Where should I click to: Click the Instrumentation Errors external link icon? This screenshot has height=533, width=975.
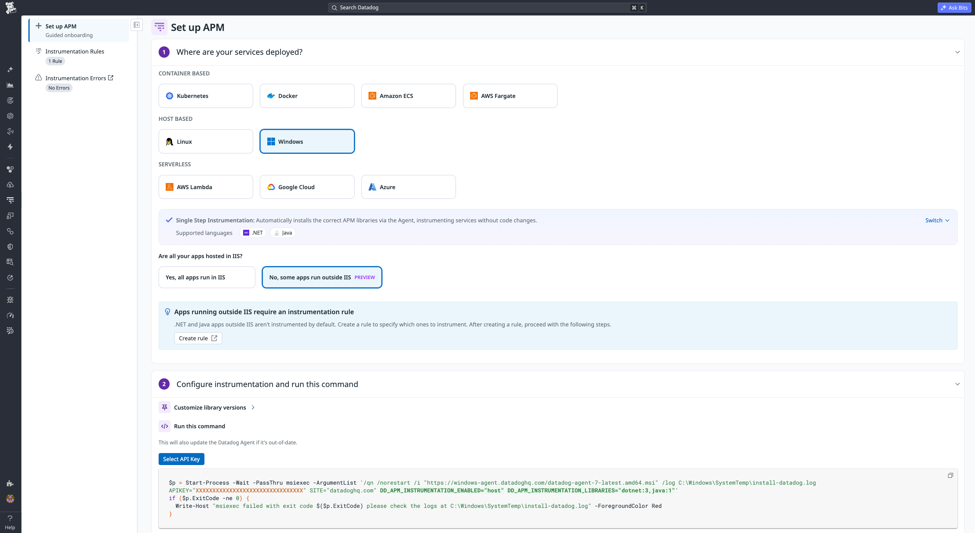(111, 78)
